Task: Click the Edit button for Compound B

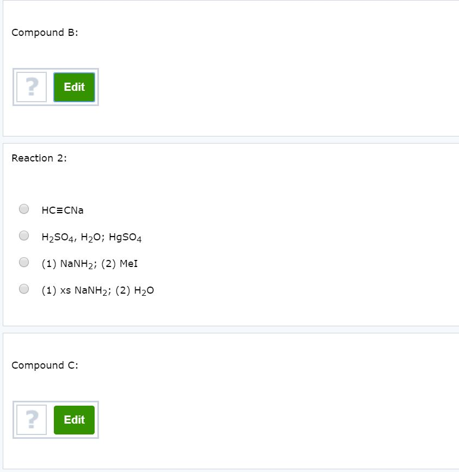Action: pyautogui.click(x=74, y=87)
